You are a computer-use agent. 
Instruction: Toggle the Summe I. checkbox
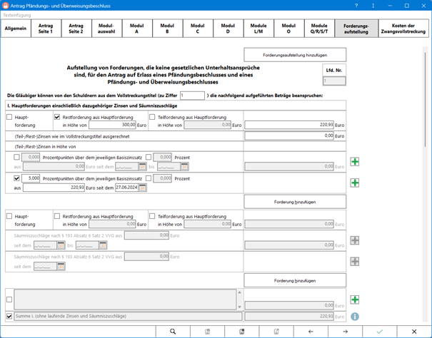(9, 315)
